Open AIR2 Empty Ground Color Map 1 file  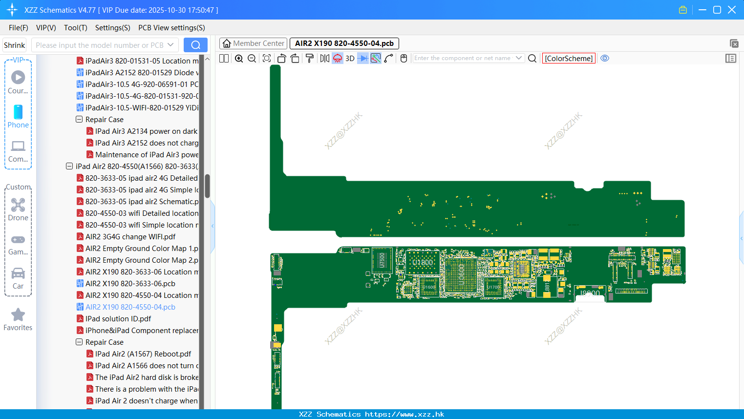(x=138, y=248)
